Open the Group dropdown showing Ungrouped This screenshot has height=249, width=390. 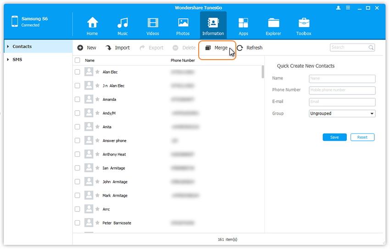coord(342,113)
